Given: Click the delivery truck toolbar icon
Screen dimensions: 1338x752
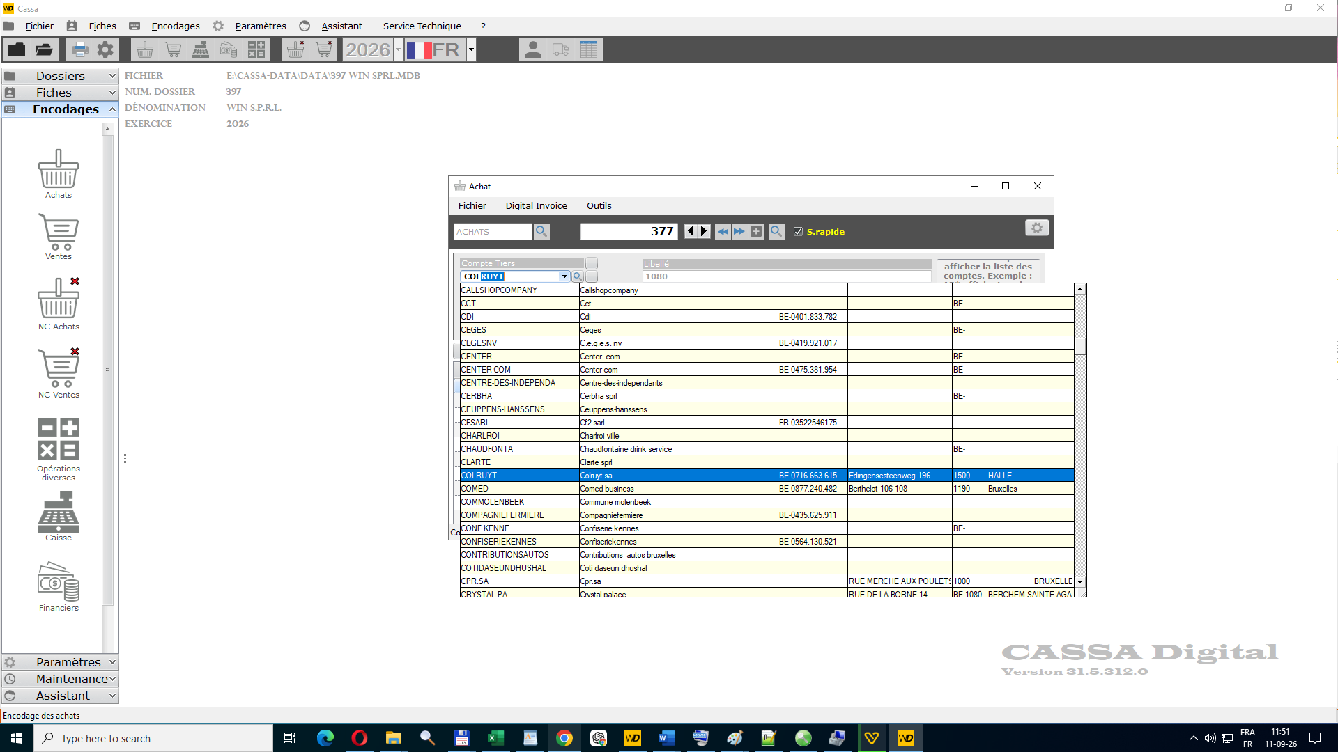Looking at the screenshot, I should 561,49.
